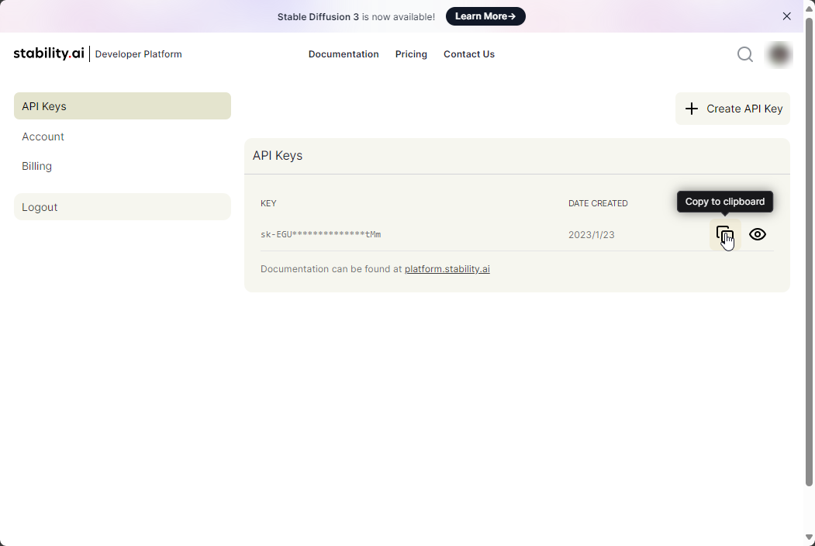Dismiss the Stable Diffusion 3 banner

tap(786, 16)
